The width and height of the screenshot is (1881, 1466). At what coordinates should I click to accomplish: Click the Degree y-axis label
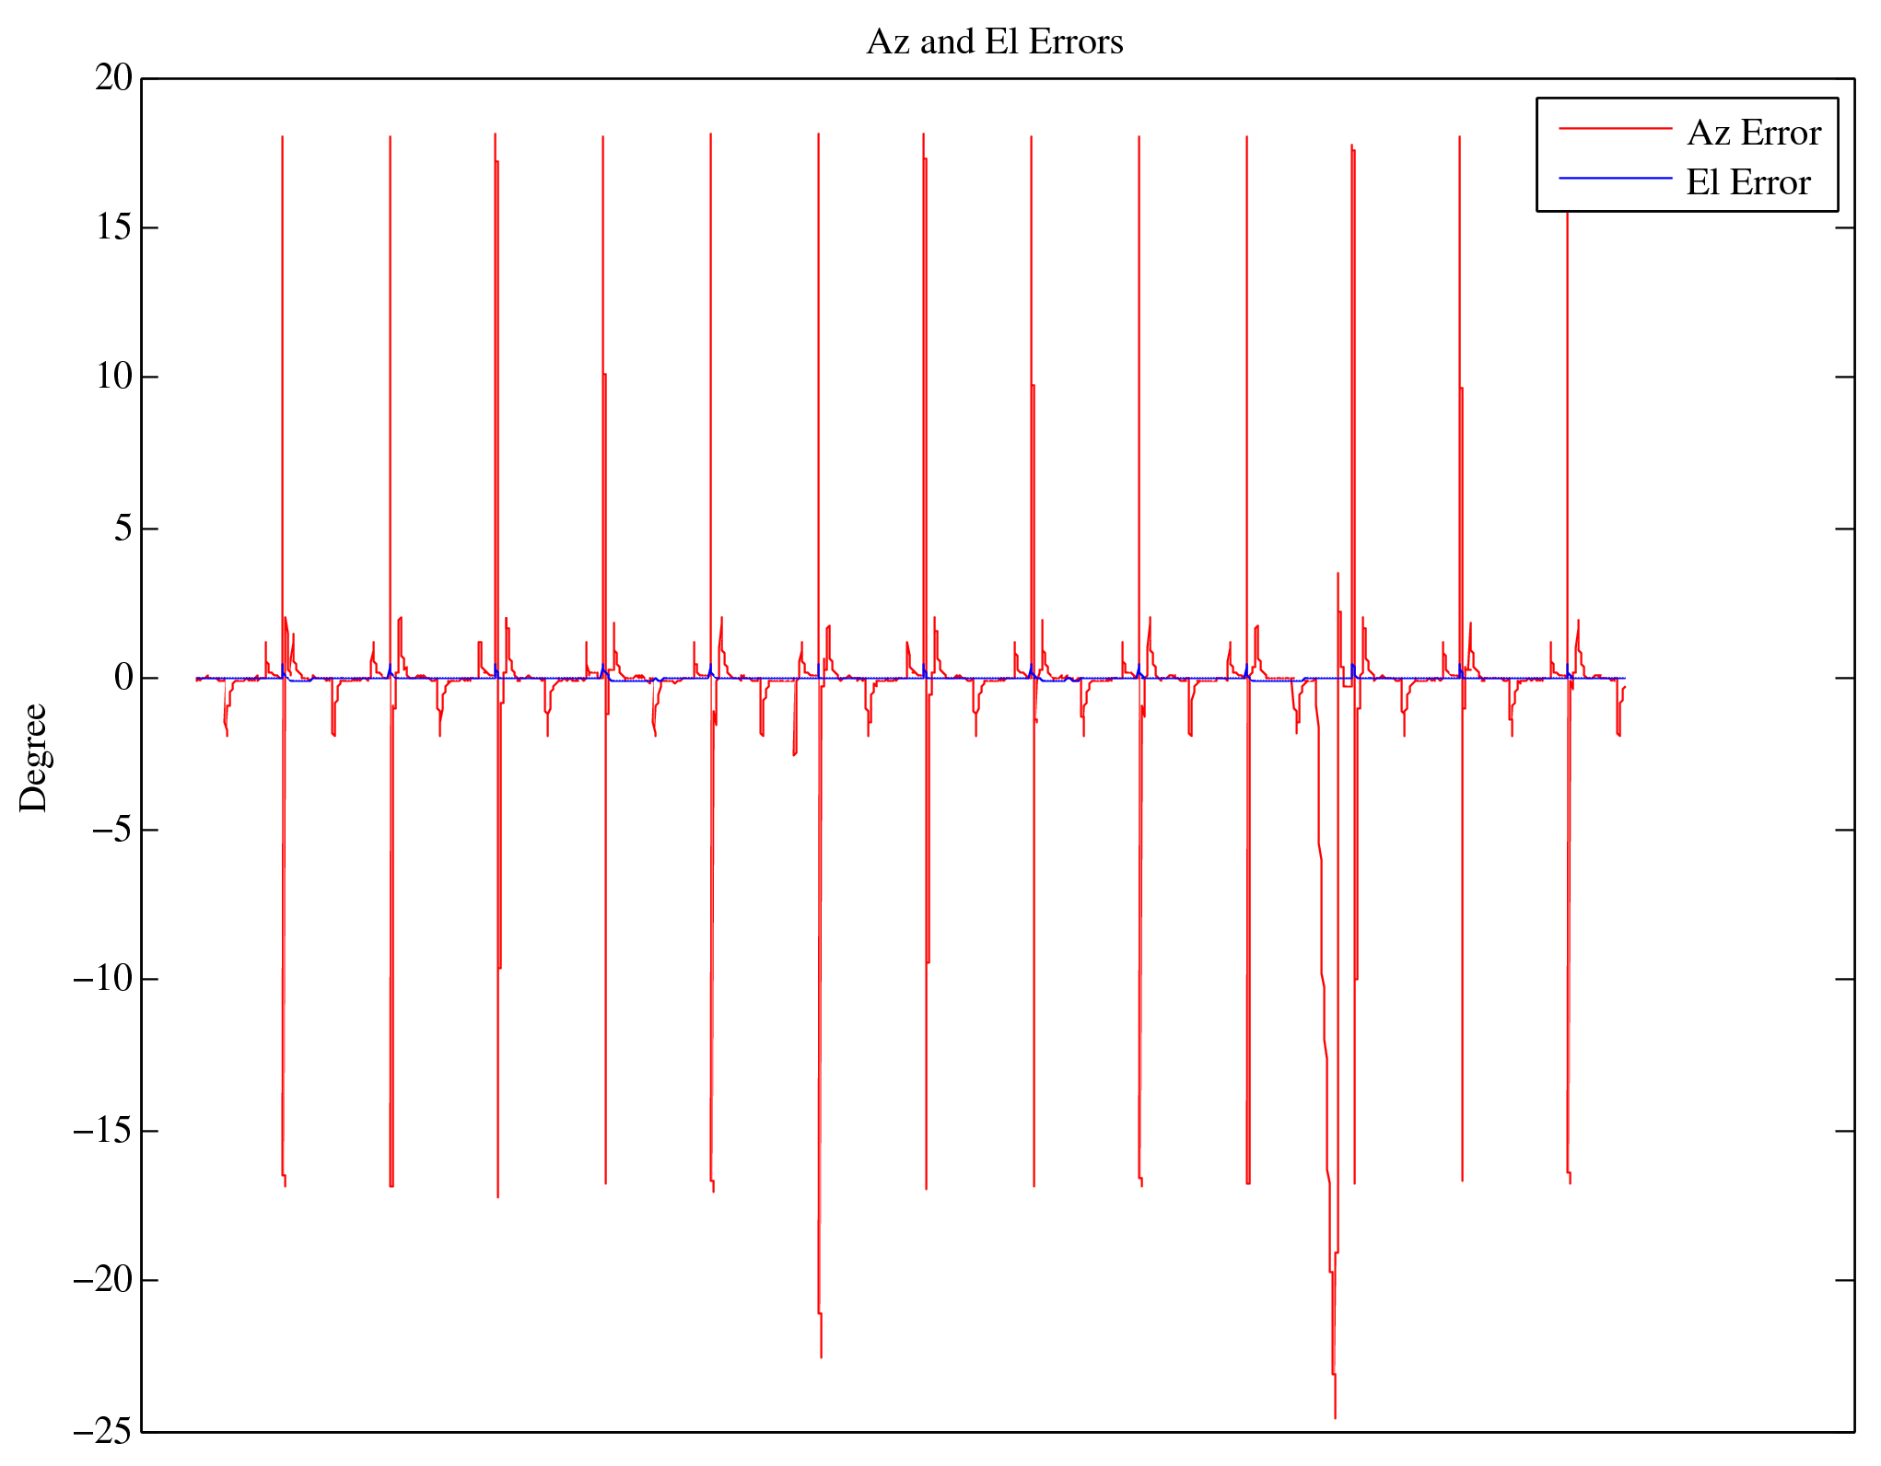point(33,757)
